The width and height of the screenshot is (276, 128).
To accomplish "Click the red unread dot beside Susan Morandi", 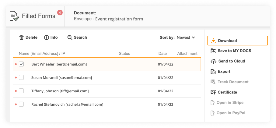I will click(16, 78).
